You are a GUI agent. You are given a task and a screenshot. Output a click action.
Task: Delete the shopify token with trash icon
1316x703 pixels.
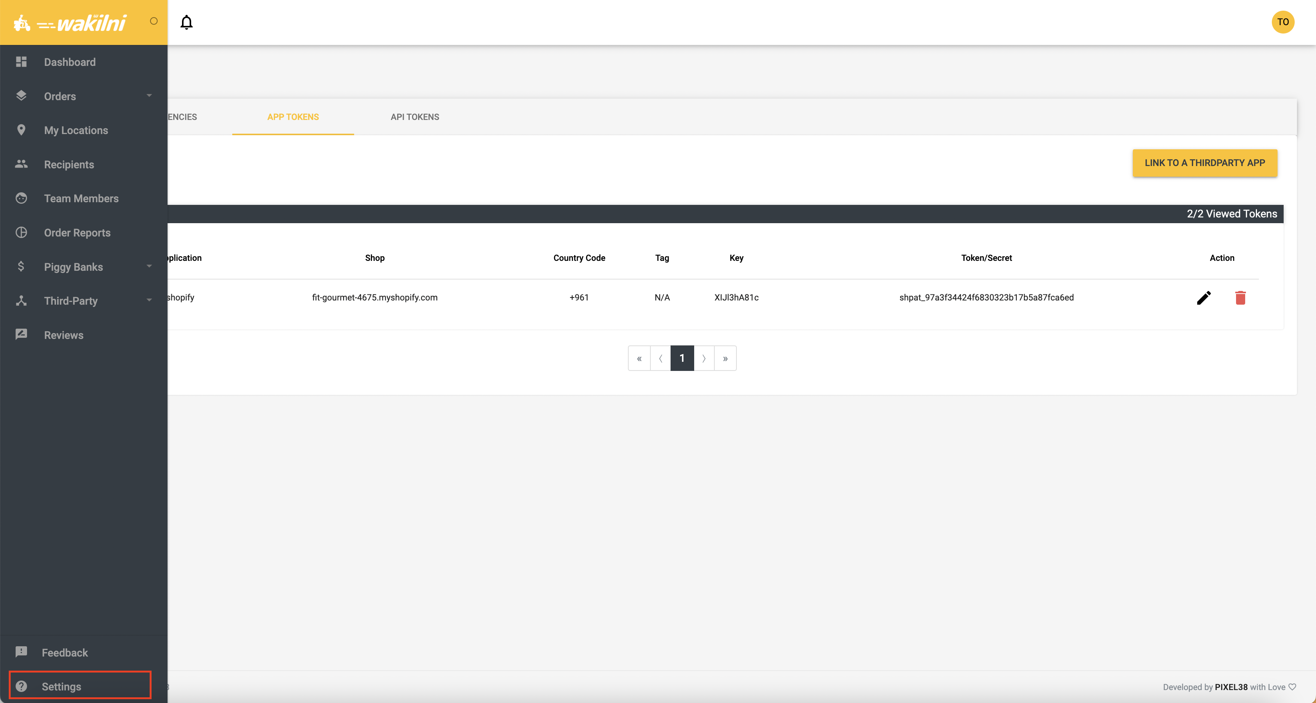[1240, 297]
